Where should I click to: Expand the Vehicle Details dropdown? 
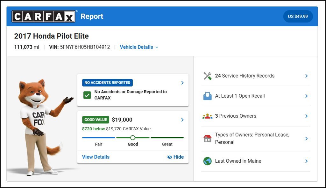139,47
